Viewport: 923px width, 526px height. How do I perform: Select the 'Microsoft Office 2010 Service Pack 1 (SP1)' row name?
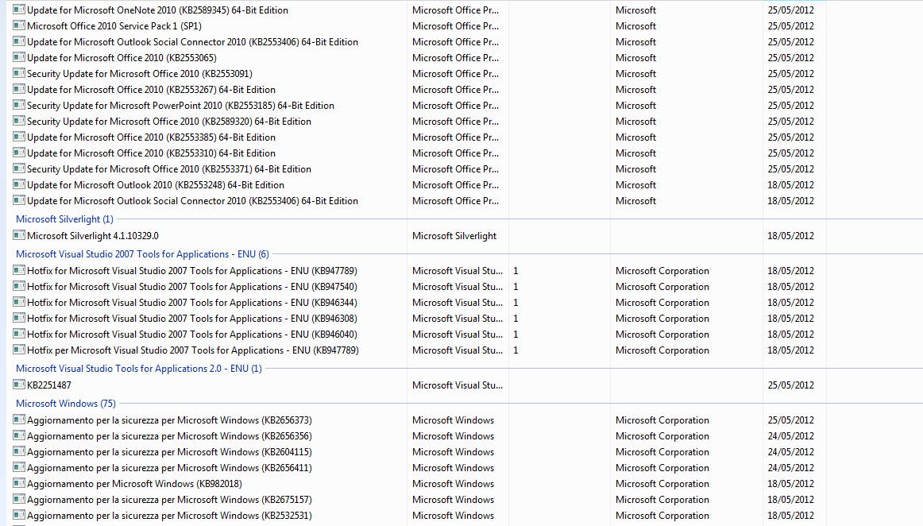coord(114,26)
